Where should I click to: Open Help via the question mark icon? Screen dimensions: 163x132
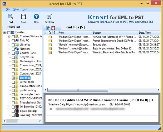click(36, 17)
